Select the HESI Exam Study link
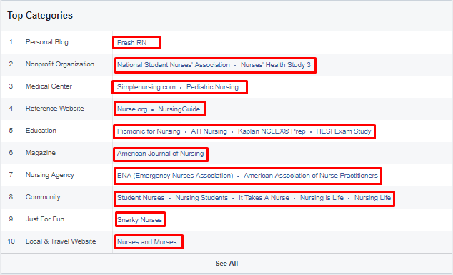This screenshot has height=275, width=453. pyautogui.click(x=344, y=131)
